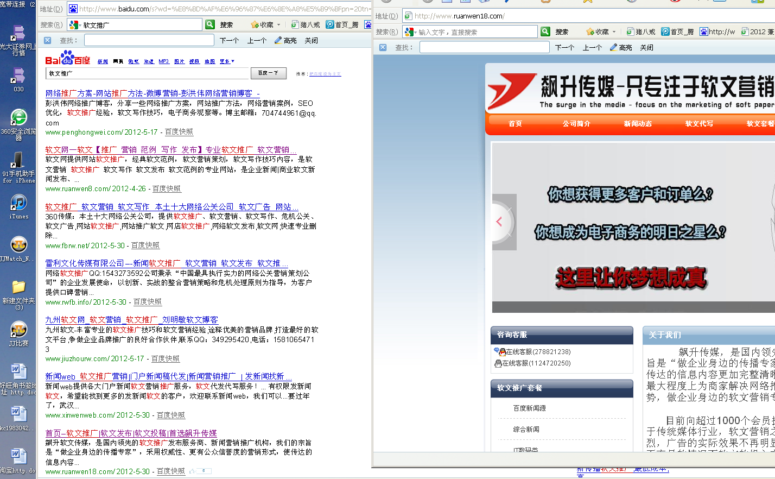Viewport: 775px width, 479px height.
Task: Open result 网络推广方案-网站推广方法-微博营销 link
Action: (153, 93)
